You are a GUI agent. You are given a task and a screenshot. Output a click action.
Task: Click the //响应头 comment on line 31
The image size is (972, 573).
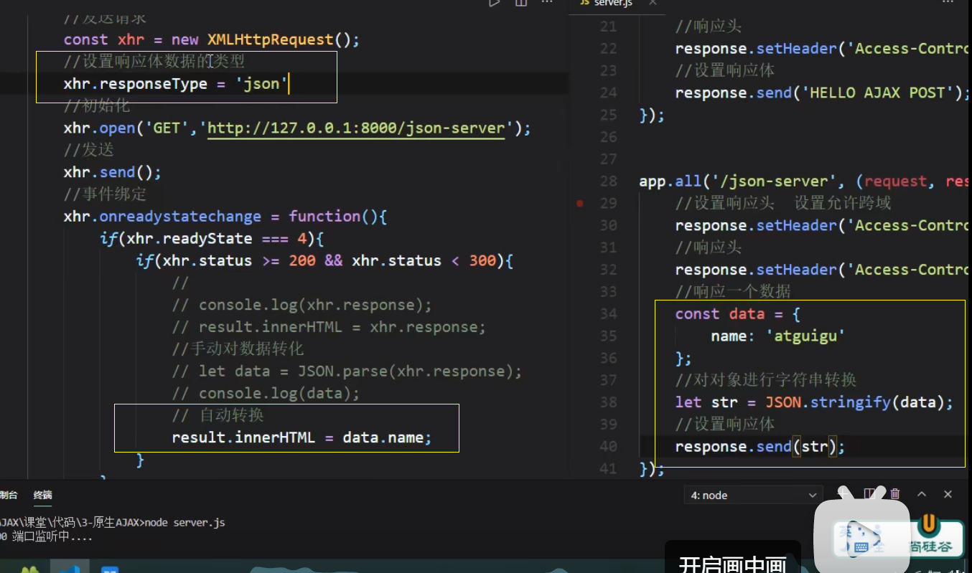point(709,247)
